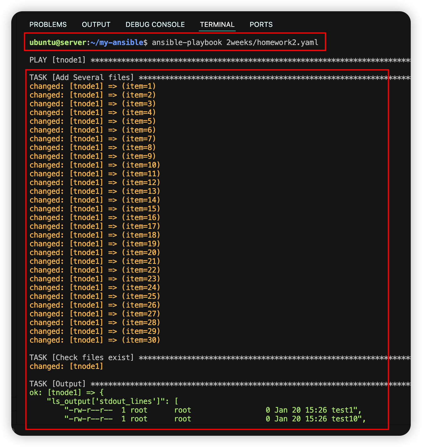422x447 pixels.
Task: Open the PORTS tab
Action: pos(261,24)
